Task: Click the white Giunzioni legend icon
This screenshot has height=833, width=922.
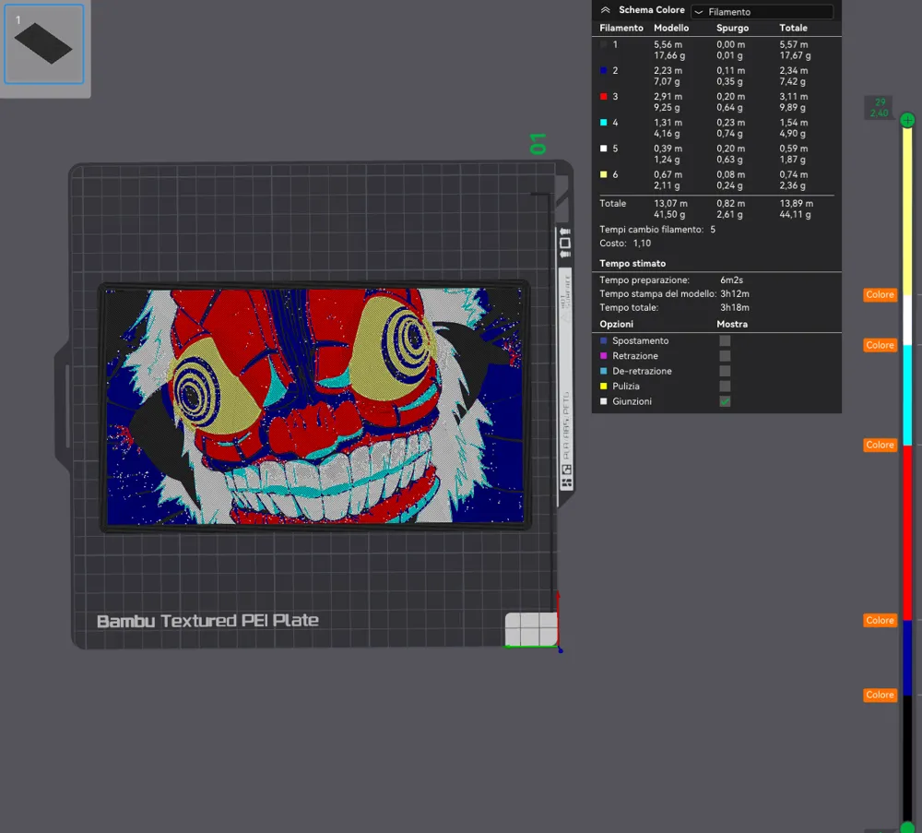Action: click(x=603, y=401)
